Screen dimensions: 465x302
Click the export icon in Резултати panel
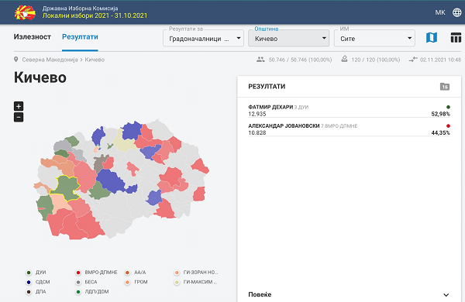[x=445, y=87]
